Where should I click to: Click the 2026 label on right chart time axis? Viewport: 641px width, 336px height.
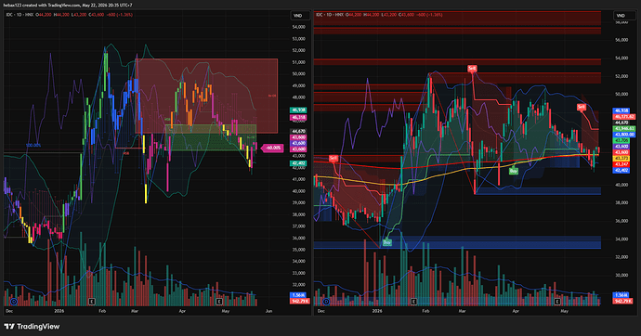[x=377, y=311]
